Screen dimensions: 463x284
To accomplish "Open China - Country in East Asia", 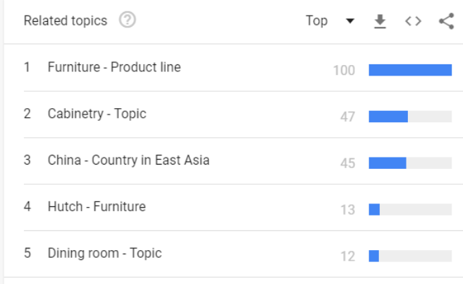I will tap(128, 160).
